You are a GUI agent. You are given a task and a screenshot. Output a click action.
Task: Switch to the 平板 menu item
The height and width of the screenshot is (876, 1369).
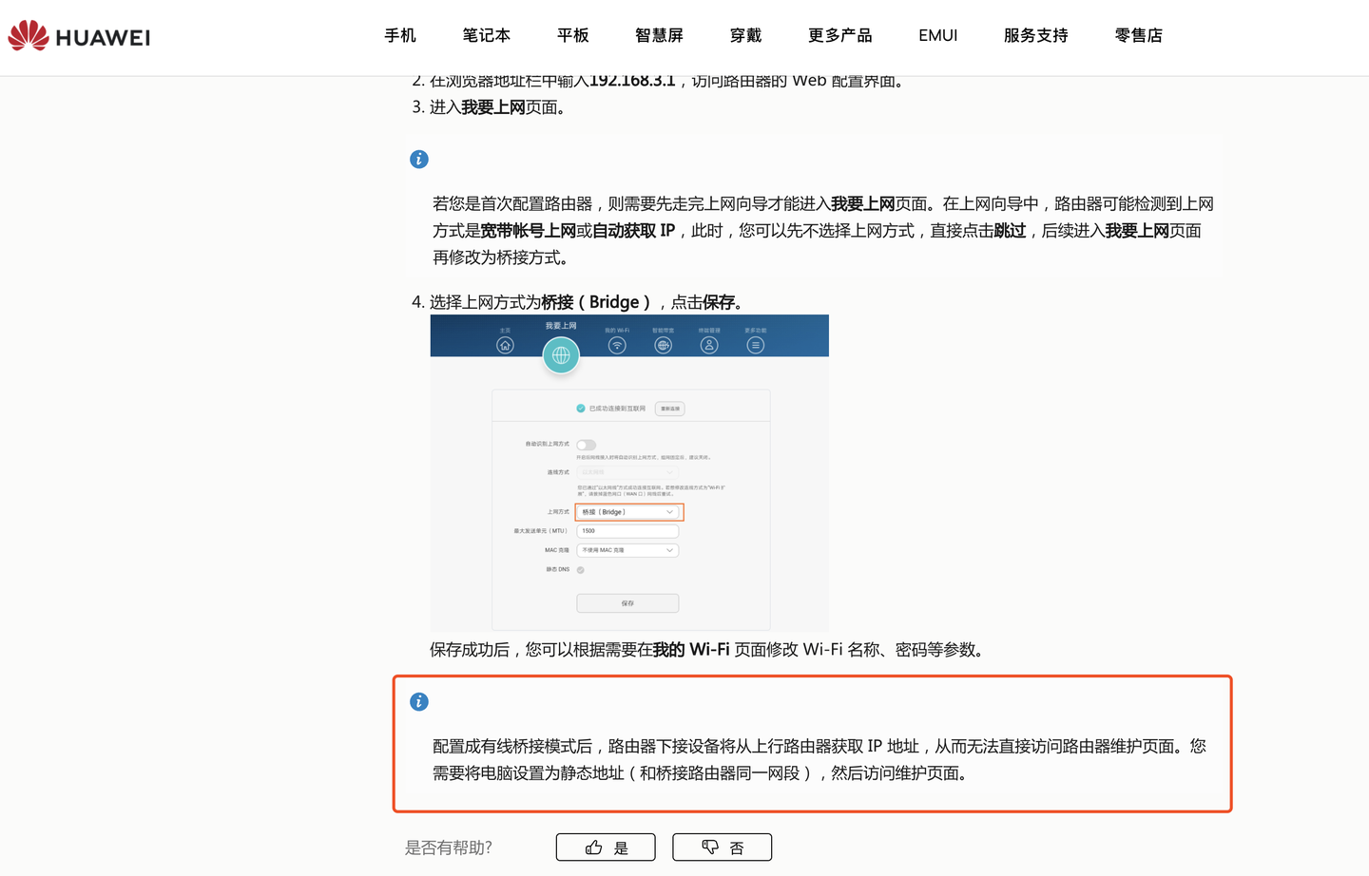pyautogui.click(x=572, y=35)
